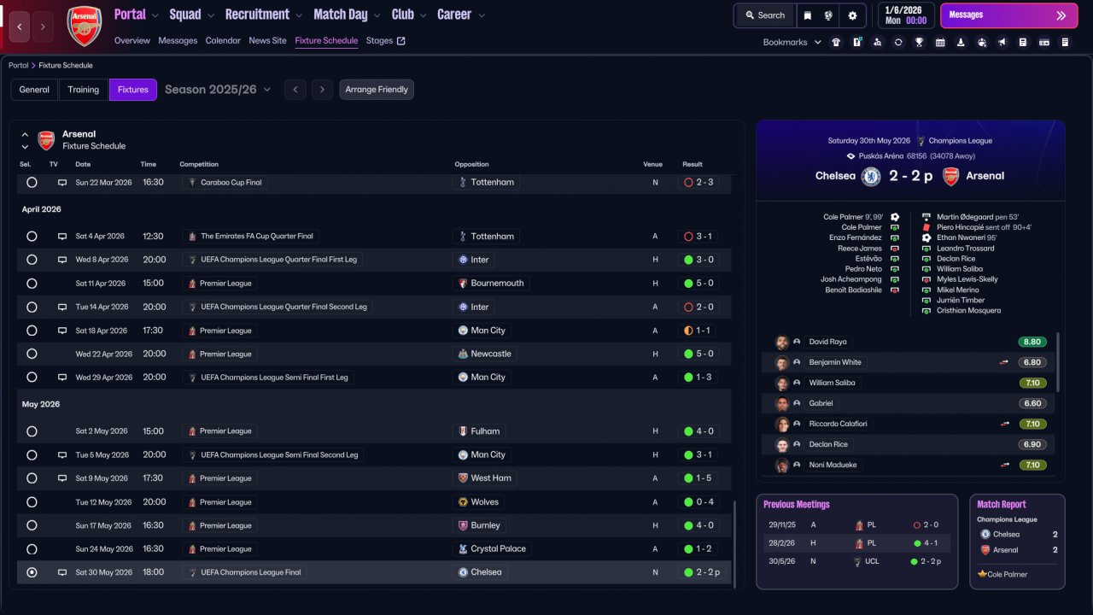Image resolution: width=1093 pixels, height=615 pixels.
Task: Click the fixture list vertical scrollbar
Action: pyautogui.click(x=733, y=543)
